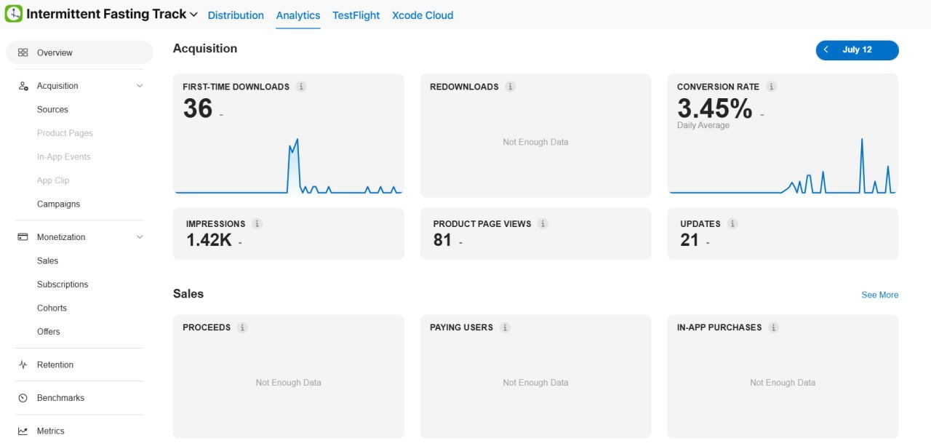Click the Intermittent Fasting Track app icon
The image size is (931, 446).
(x=13, y=14)
